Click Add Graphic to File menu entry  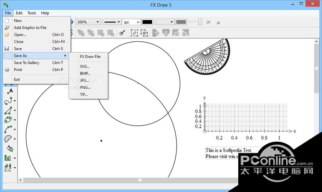pos(30,28)
